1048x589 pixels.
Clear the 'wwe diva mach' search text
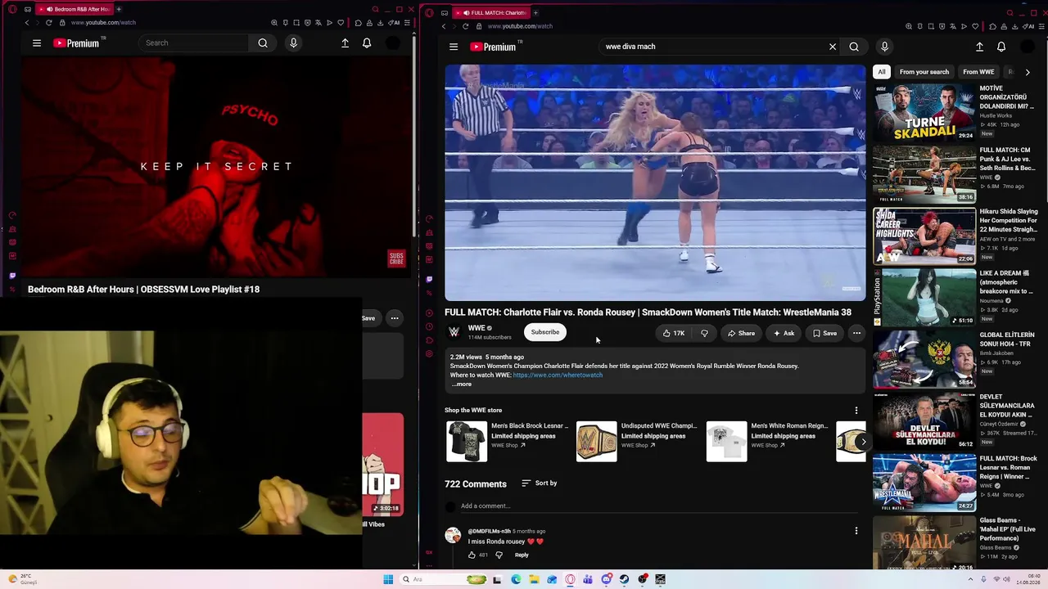coord(833,47)
